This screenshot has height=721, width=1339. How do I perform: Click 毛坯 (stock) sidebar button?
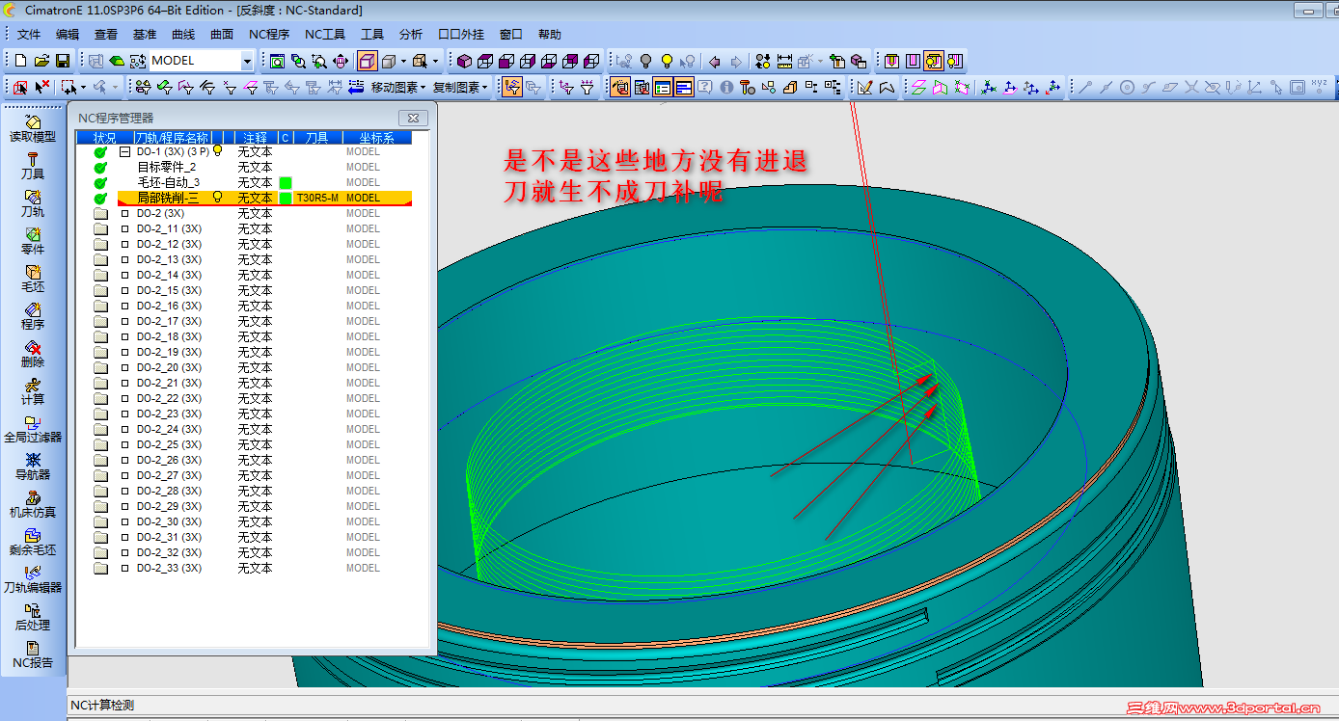tap(33, 279)
